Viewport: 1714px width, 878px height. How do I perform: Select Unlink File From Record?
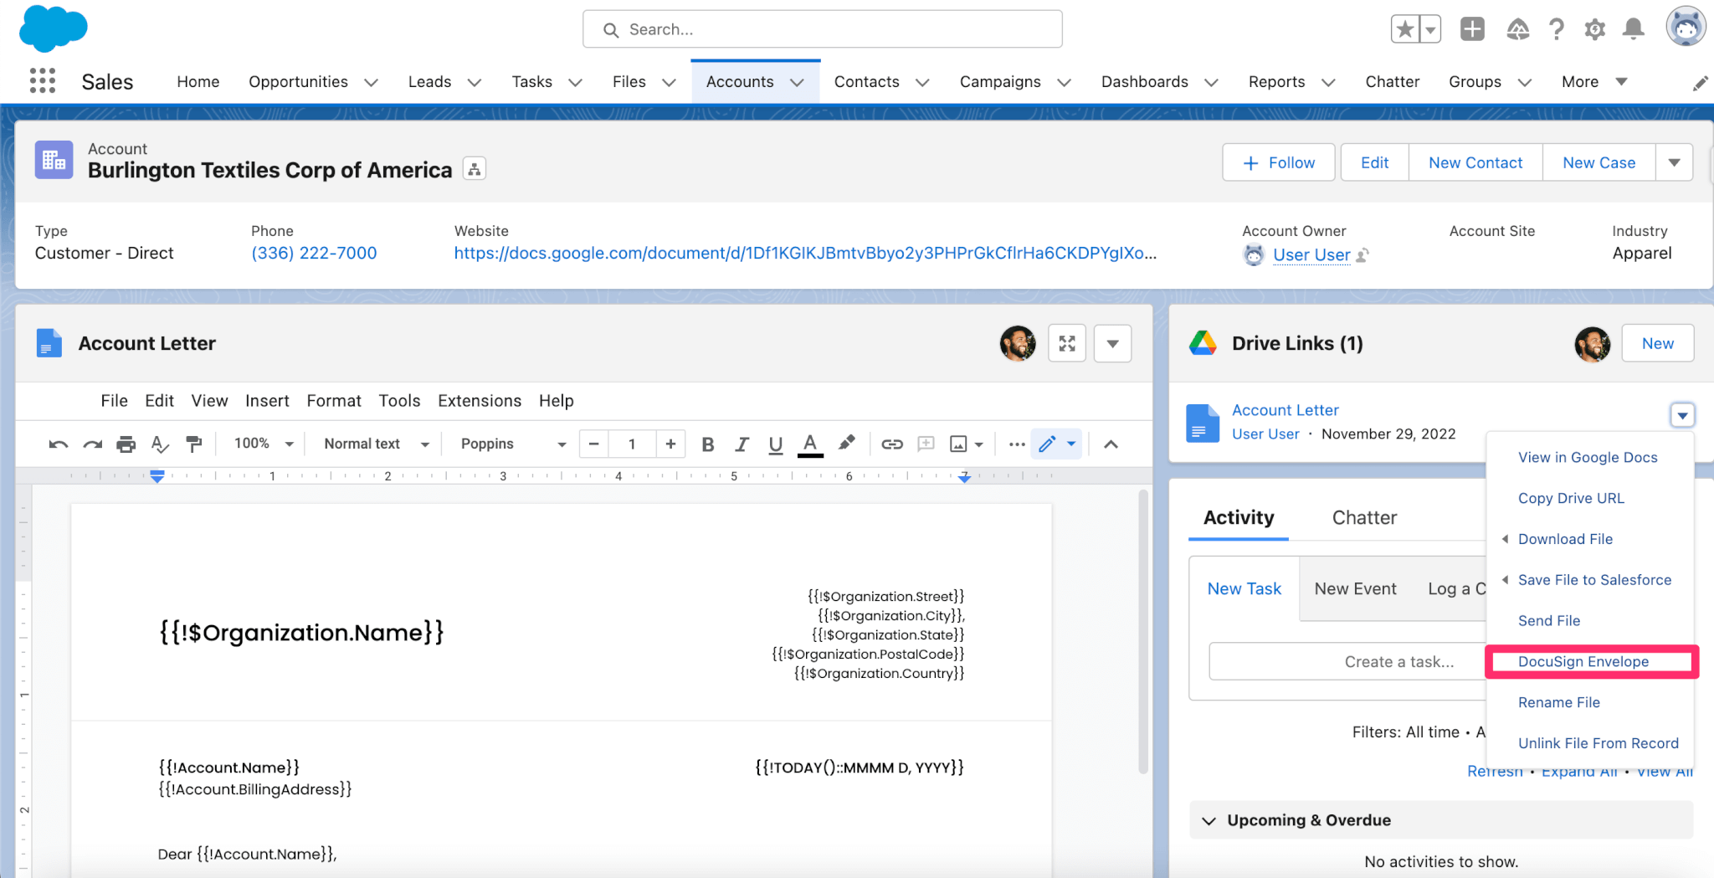[x=1598, y=743]
